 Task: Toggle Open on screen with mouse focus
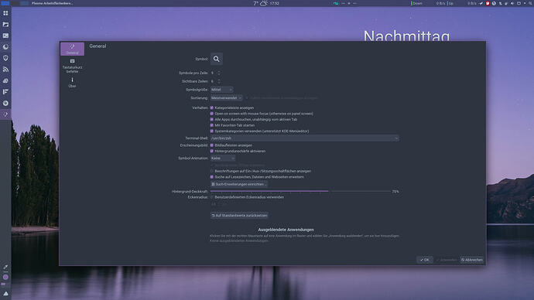pos(212,114)
